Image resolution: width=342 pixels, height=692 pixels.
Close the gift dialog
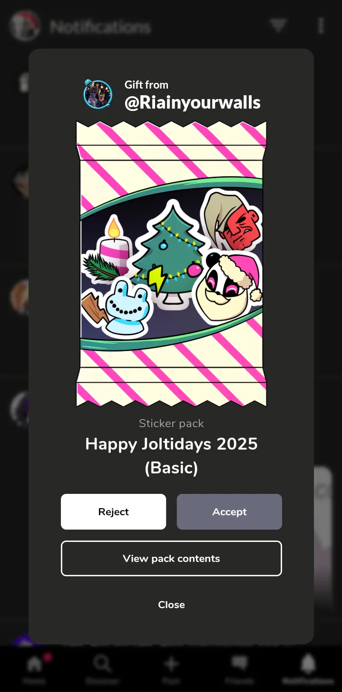(x=171, y=604)
